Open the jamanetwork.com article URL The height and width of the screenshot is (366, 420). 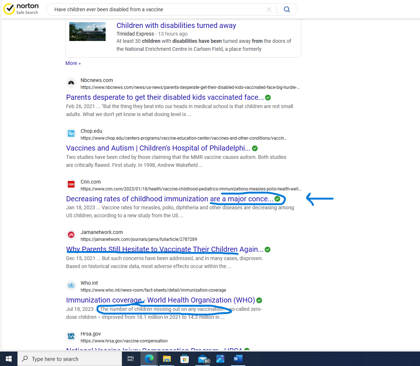(139, 239)
